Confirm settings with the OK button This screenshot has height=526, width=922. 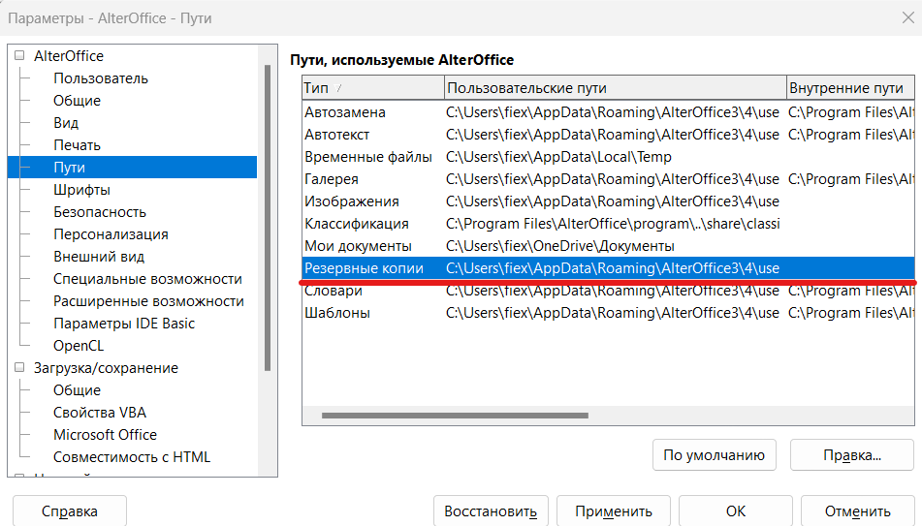click(736, 511)
